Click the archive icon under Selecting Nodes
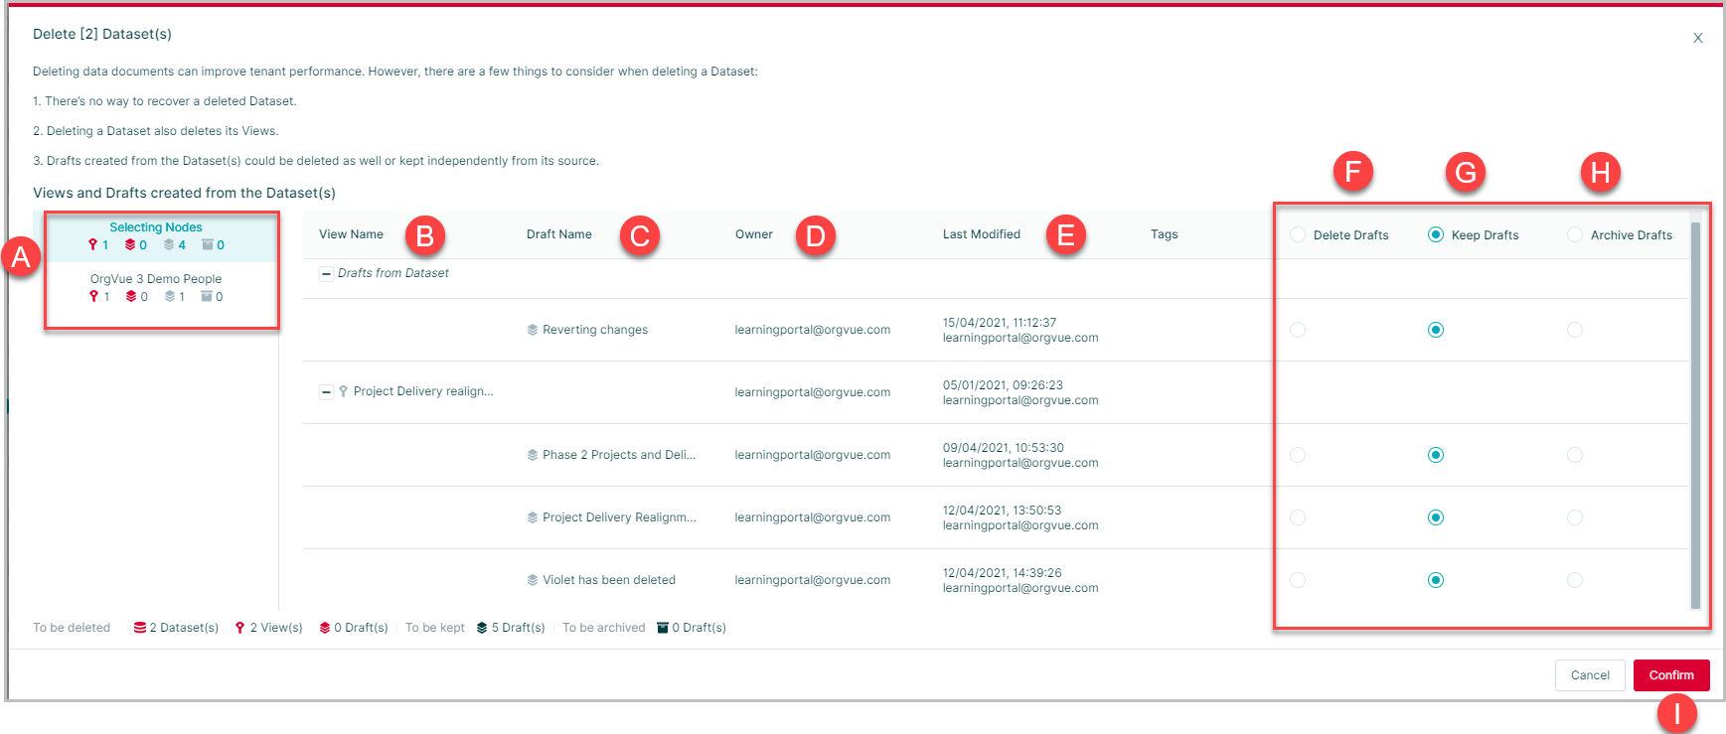Image resolution: width=1726 pixels, height=734 pixels. point(208,245)
